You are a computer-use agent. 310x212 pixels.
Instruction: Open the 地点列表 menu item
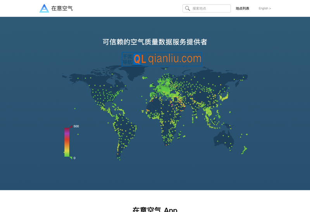coord(243,9)
